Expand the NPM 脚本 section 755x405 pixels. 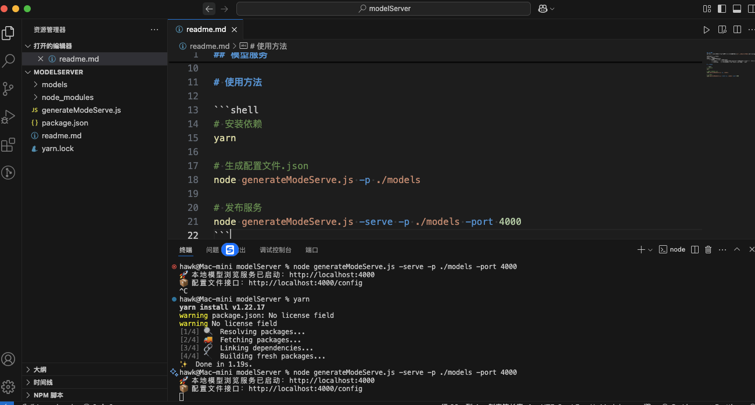(95, 395)
